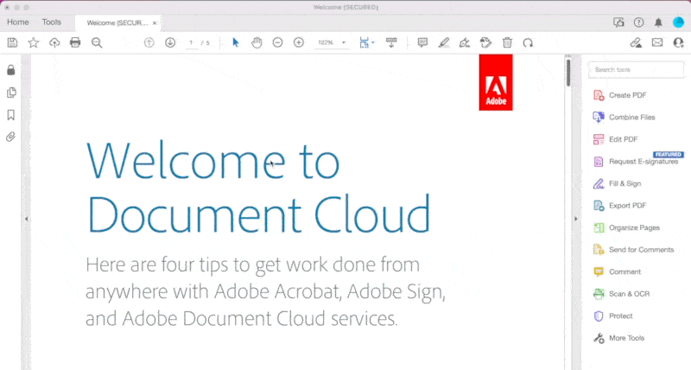
Task: Choose the Selection arrow tool
Action: tap(235, 42)
